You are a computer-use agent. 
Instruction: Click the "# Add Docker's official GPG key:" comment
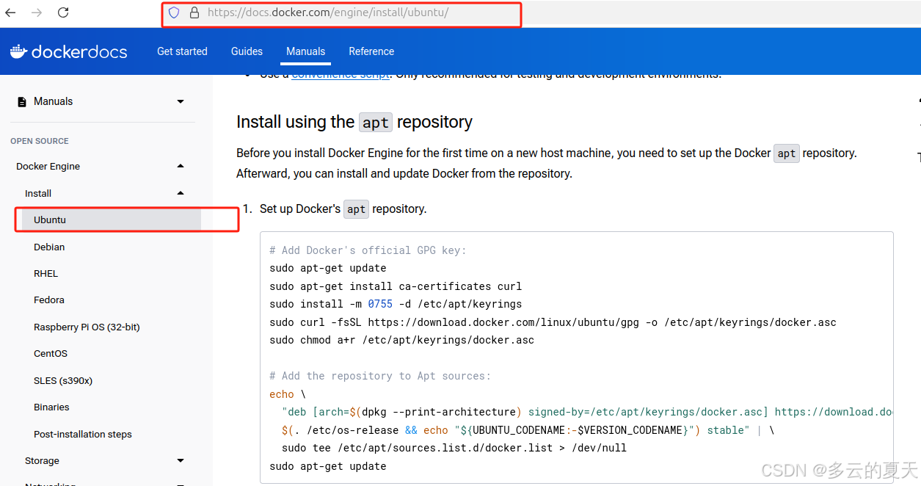(368, 250)
